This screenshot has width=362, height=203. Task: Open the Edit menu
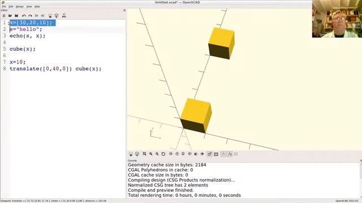click(x=11, y=7)
